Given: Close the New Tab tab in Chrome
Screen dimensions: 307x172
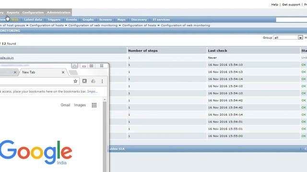Looking at the screenshot, I should pos(63,72).
